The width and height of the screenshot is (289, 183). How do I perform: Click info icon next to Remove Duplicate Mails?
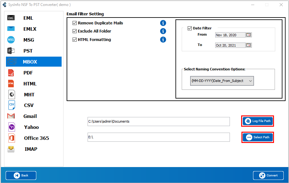coord(163,23)
